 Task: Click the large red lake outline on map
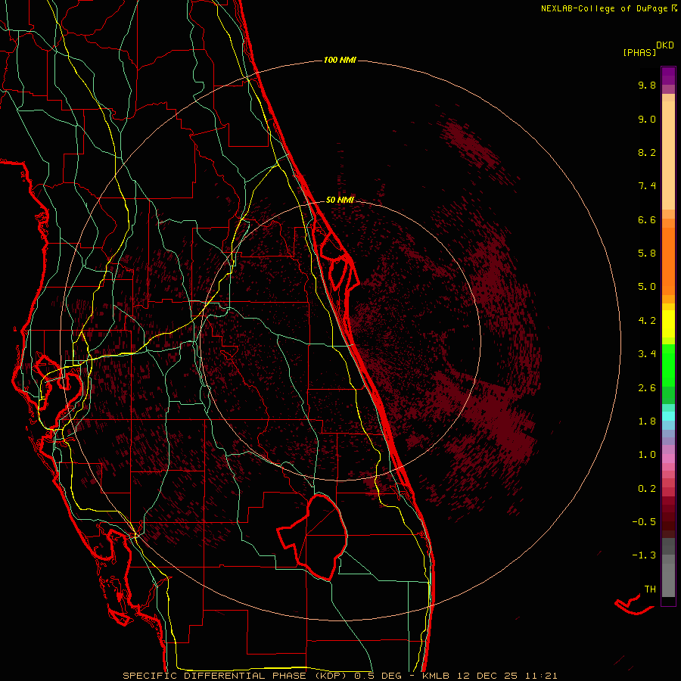[313, 537]
